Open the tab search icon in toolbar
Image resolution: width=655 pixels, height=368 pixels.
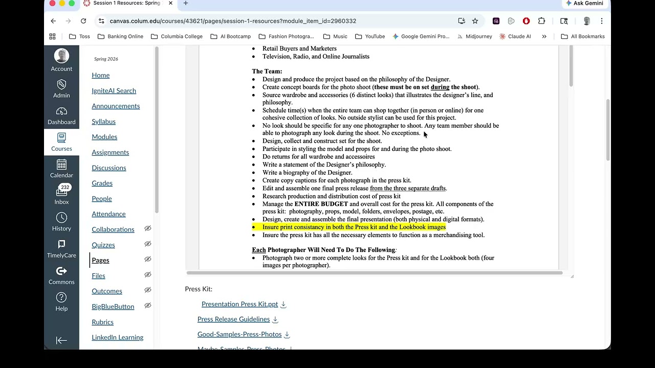point(564,21)
